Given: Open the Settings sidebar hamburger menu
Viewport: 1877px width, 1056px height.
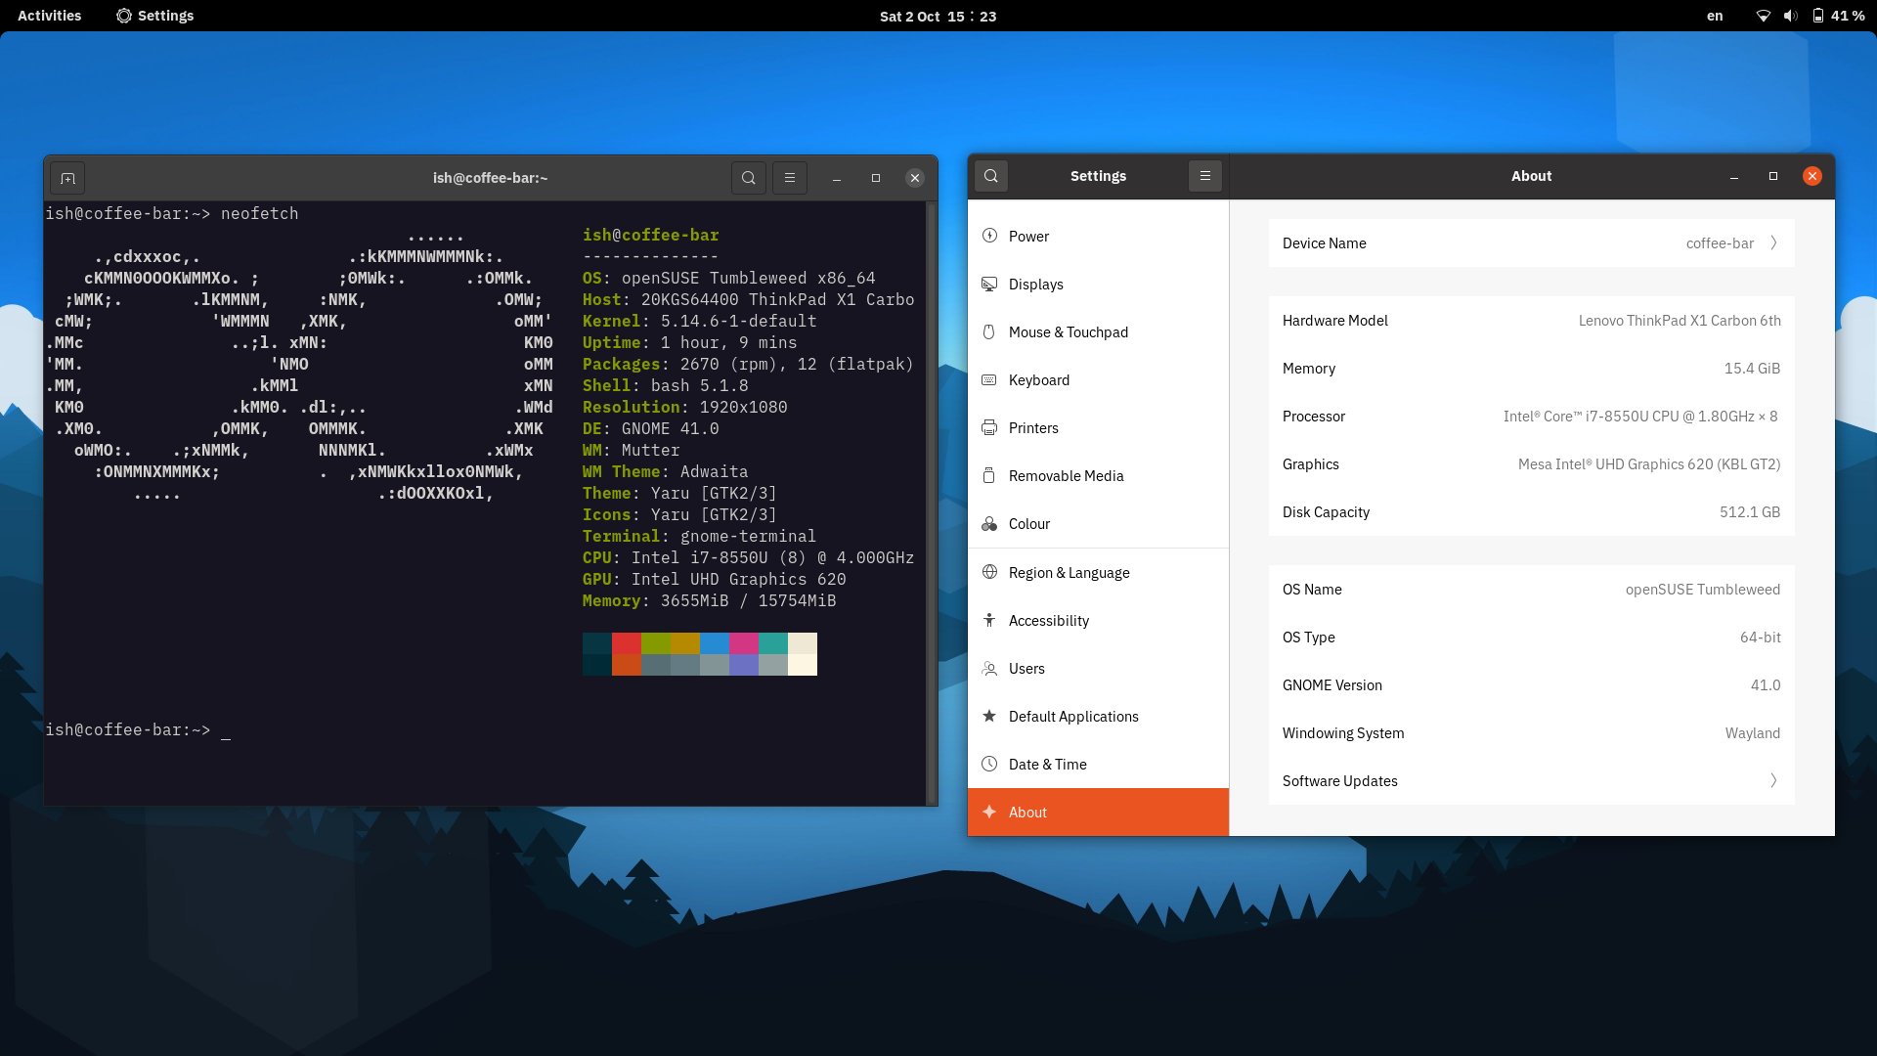Looking at the screenshot, I should pyautogui.click(x=1204, y=176).
